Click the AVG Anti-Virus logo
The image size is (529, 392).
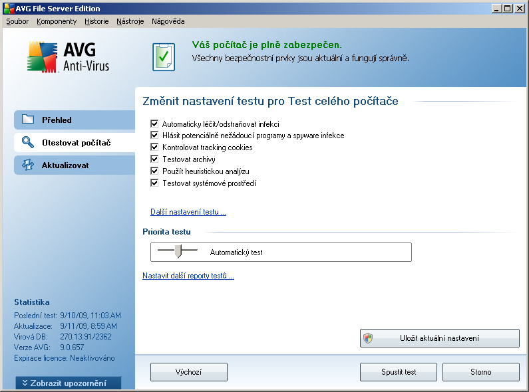coord(69,57)
